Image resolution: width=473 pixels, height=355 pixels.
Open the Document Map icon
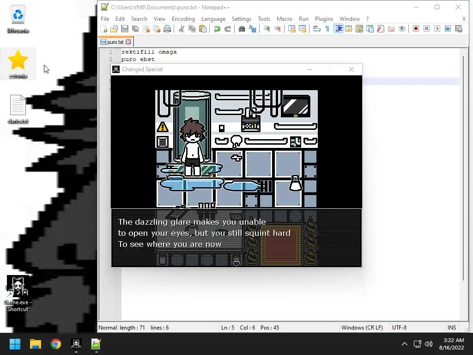pos(359,29)
